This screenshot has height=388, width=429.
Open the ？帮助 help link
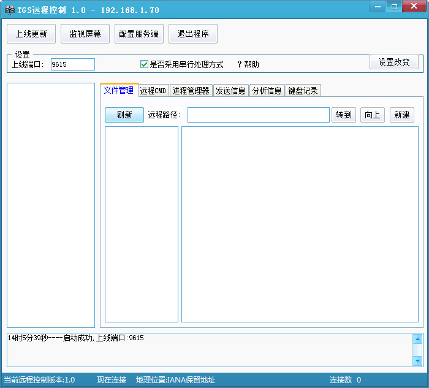click(x=248, y=64)
